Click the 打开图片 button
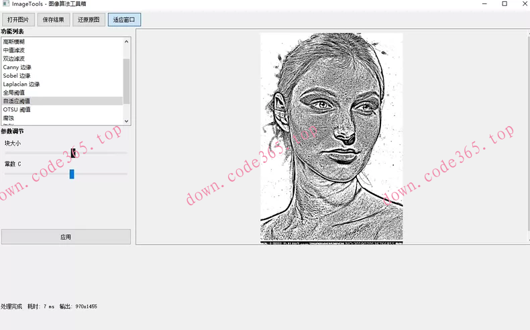Screen dimensions: 530x330 pyautogui.click(x=18, y=19)
